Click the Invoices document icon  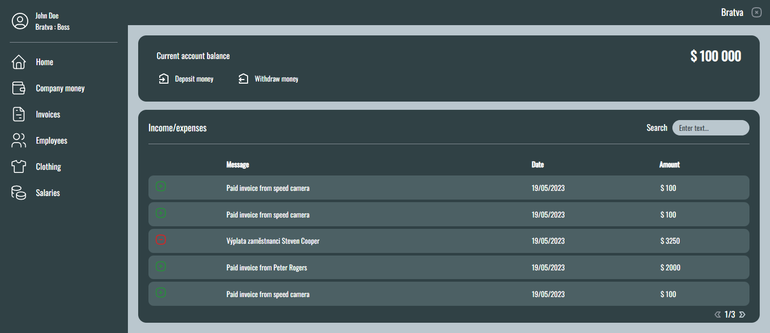pyautogui.click(x=18, y=114)
